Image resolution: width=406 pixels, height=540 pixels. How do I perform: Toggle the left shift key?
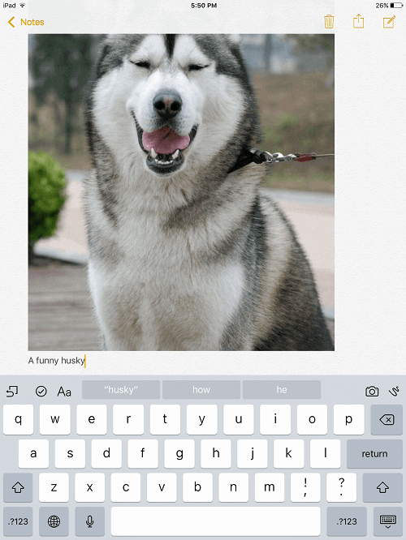(18, 487)
